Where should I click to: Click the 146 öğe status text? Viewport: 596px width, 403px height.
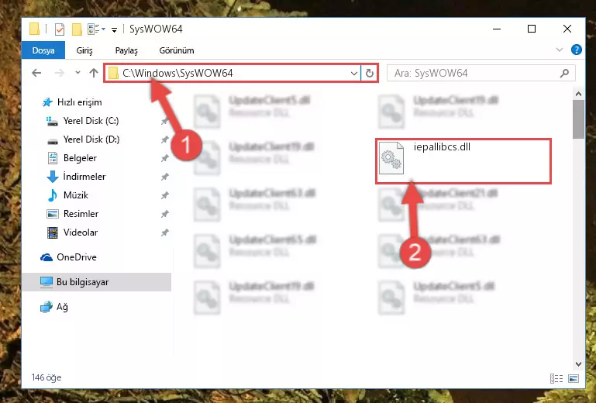pos(47,377)
